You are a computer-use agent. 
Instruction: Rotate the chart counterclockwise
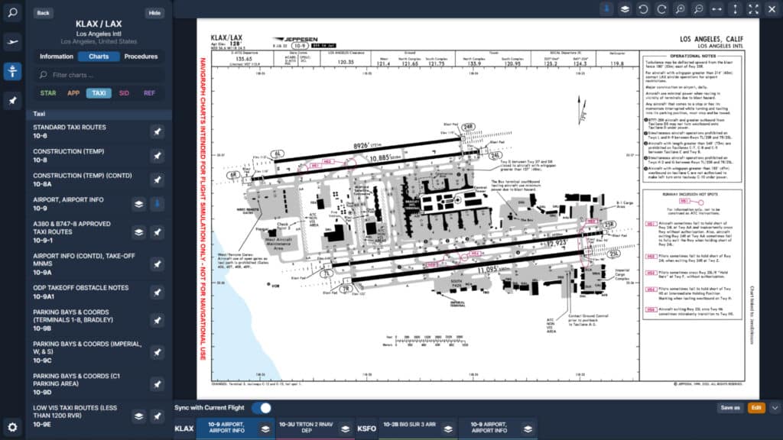pyautogui.click(x=642, y=9)
